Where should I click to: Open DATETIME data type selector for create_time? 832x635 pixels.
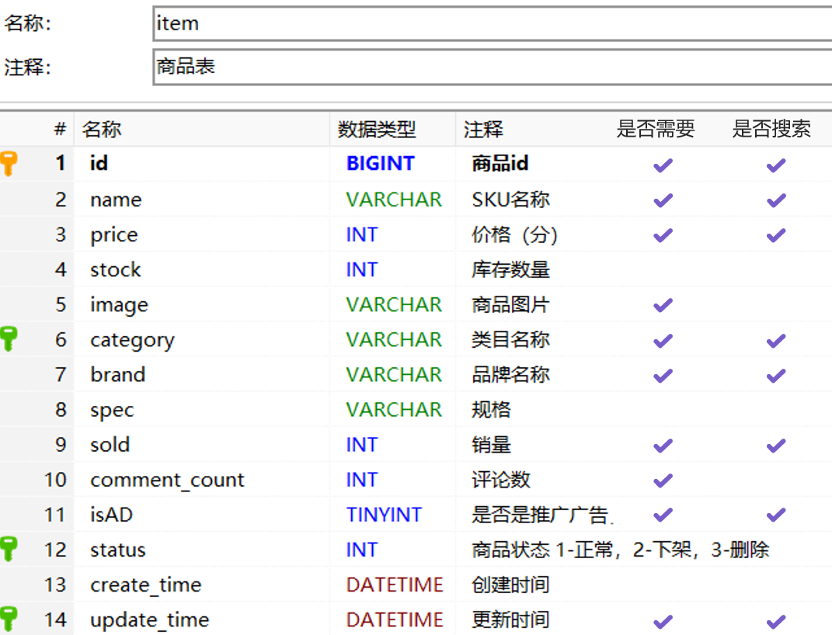395,585
